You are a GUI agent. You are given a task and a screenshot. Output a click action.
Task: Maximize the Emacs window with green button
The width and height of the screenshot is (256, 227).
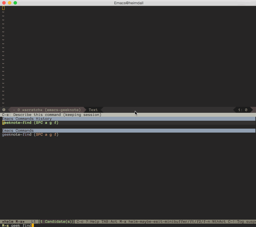pyautogui.click(x=15, y=3)
